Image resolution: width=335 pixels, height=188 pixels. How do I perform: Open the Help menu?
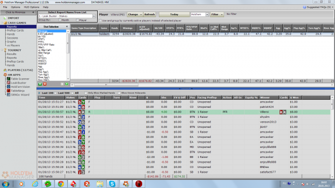click(x=45, y=7)
